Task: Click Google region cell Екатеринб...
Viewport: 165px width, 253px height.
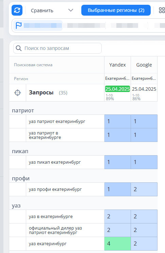Action: [x=144, y=78]
